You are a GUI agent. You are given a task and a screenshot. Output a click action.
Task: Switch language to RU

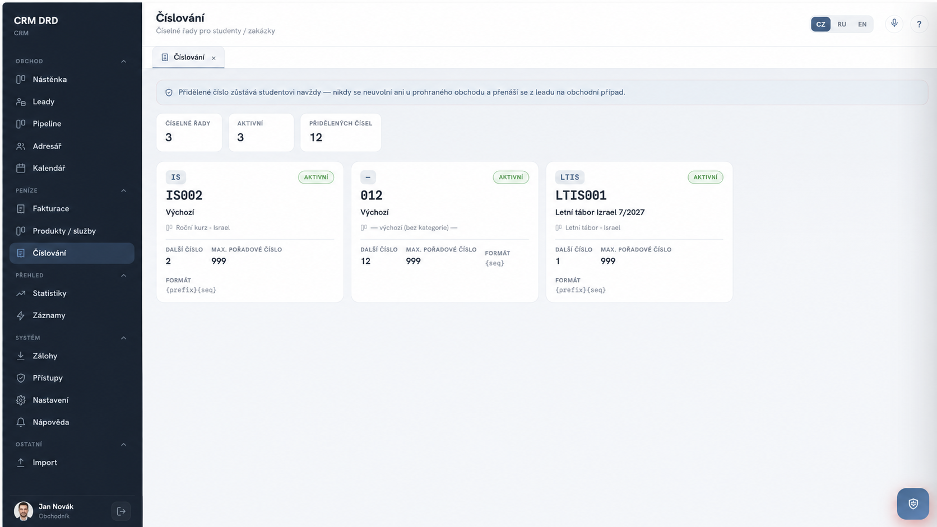pos(842,24)
